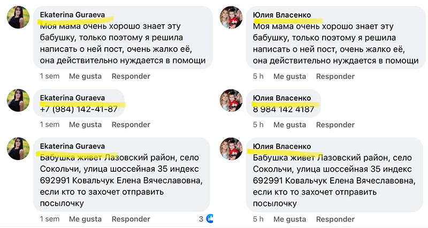Click the 5 h timestamp under Юлия's phone comment
Image resolution: width=428 pixels, height=228 pixels.
click(x=258, y=125)
